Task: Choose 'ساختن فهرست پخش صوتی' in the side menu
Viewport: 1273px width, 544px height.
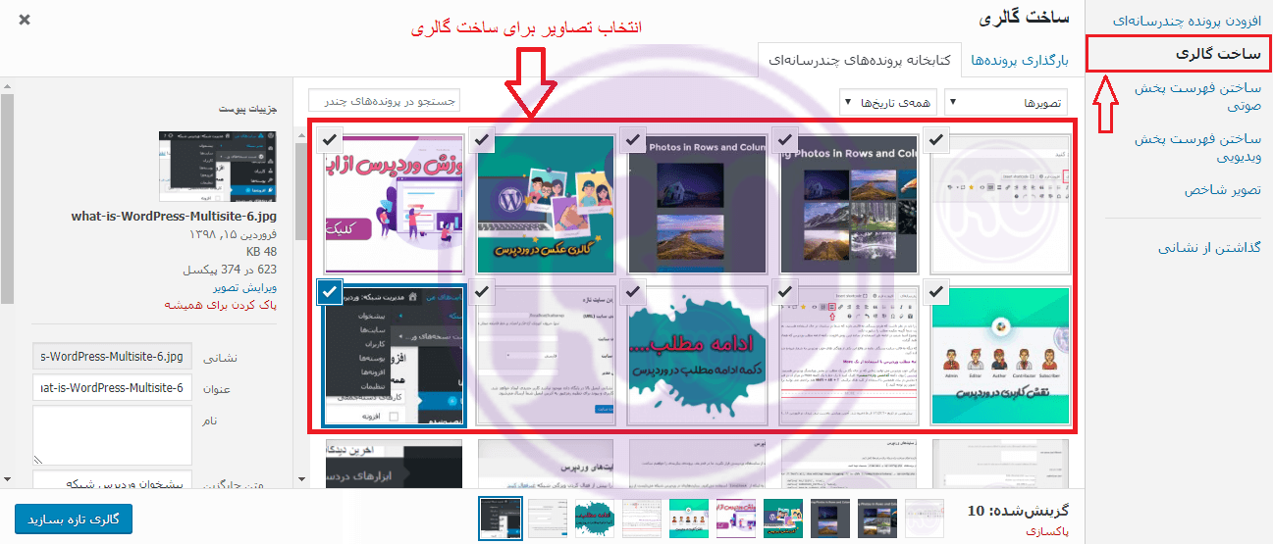Action: pos(1198,97)
